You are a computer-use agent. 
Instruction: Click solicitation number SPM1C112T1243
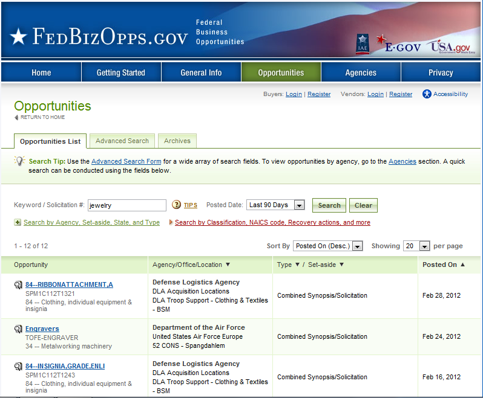(x=50, y=375)
